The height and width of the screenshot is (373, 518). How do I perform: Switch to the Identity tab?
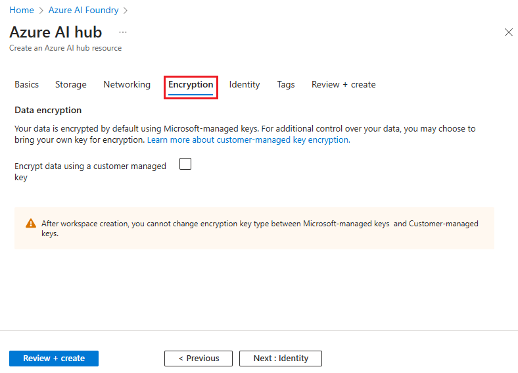pos(245,84)
